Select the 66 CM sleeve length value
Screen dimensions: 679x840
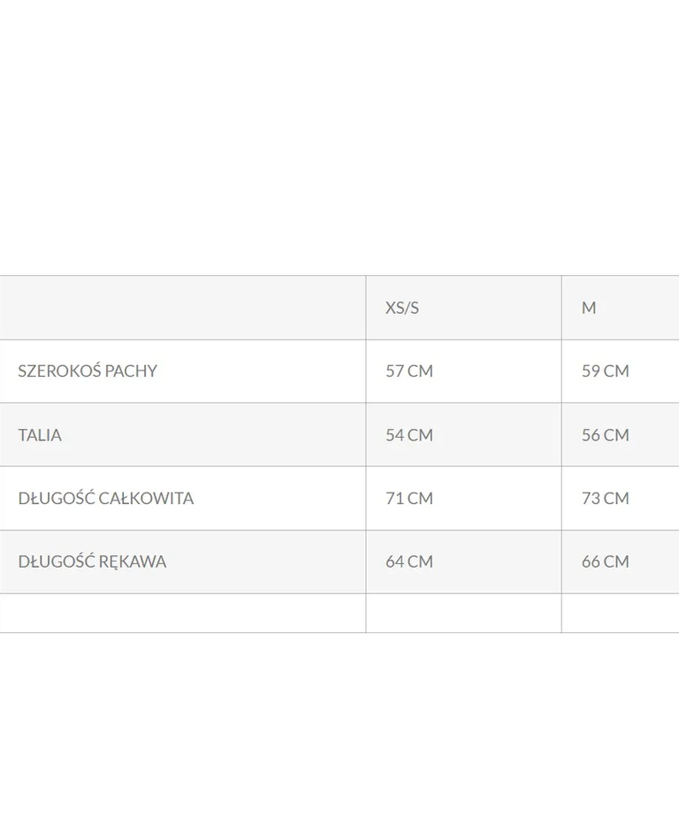(x=606, y=562)
